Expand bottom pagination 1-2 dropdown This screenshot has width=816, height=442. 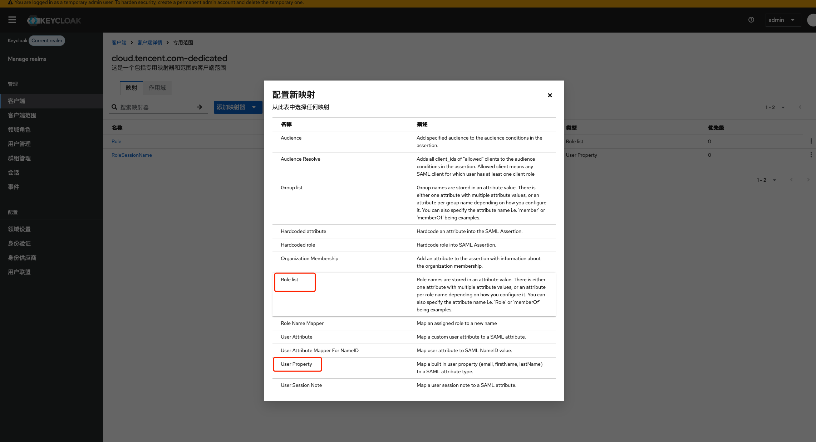point(766,180)
